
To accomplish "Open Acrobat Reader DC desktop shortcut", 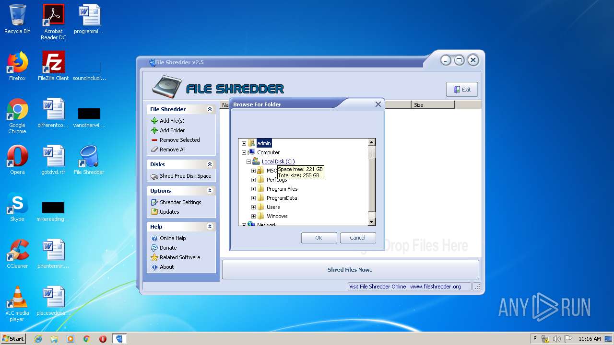I will (53, 22).
